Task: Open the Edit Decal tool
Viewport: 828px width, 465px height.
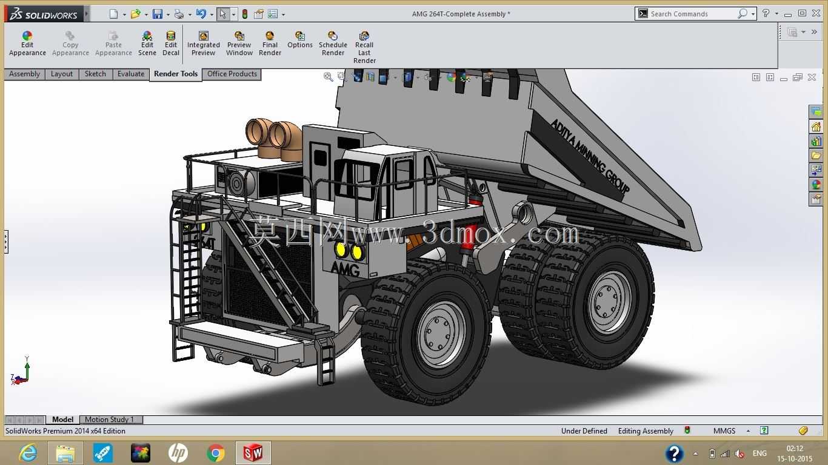Action: 171,44
